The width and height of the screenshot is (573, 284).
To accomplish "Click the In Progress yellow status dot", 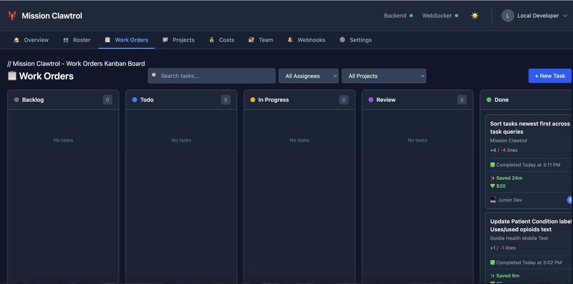I will point(253,100).
